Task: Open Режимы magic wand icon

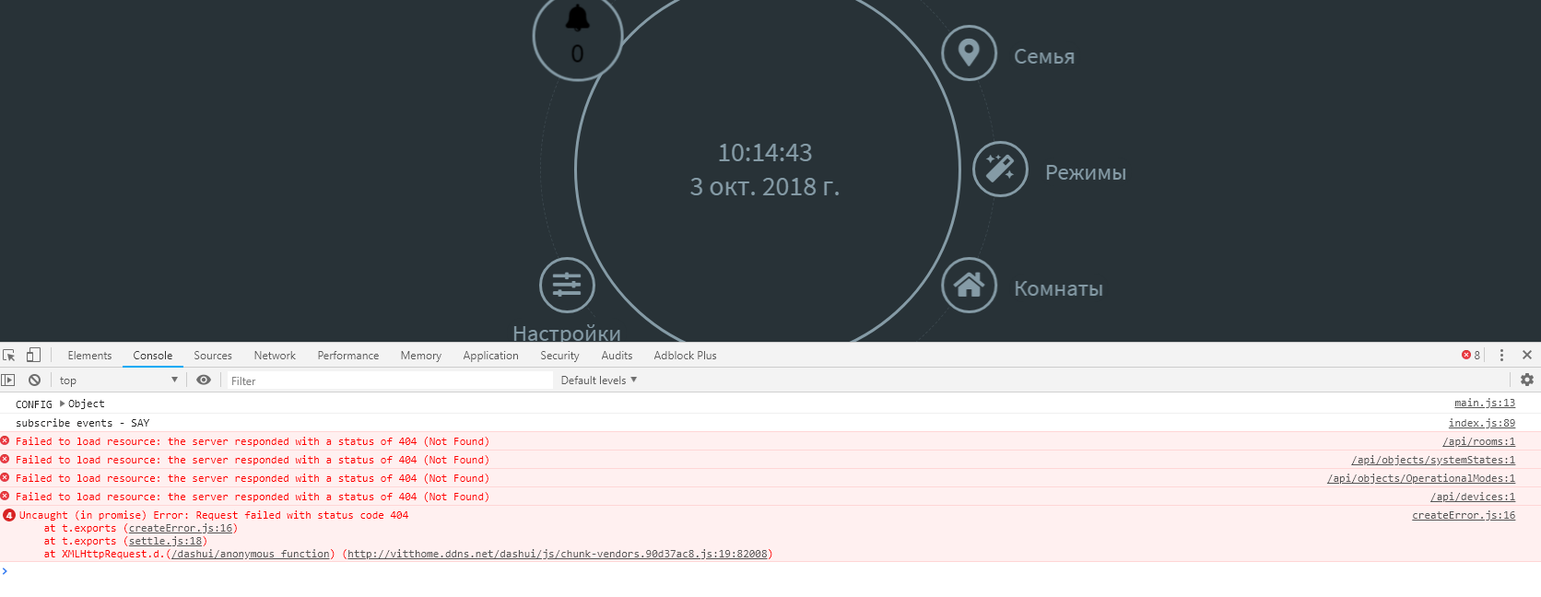Action: (x=1000, y=170)
